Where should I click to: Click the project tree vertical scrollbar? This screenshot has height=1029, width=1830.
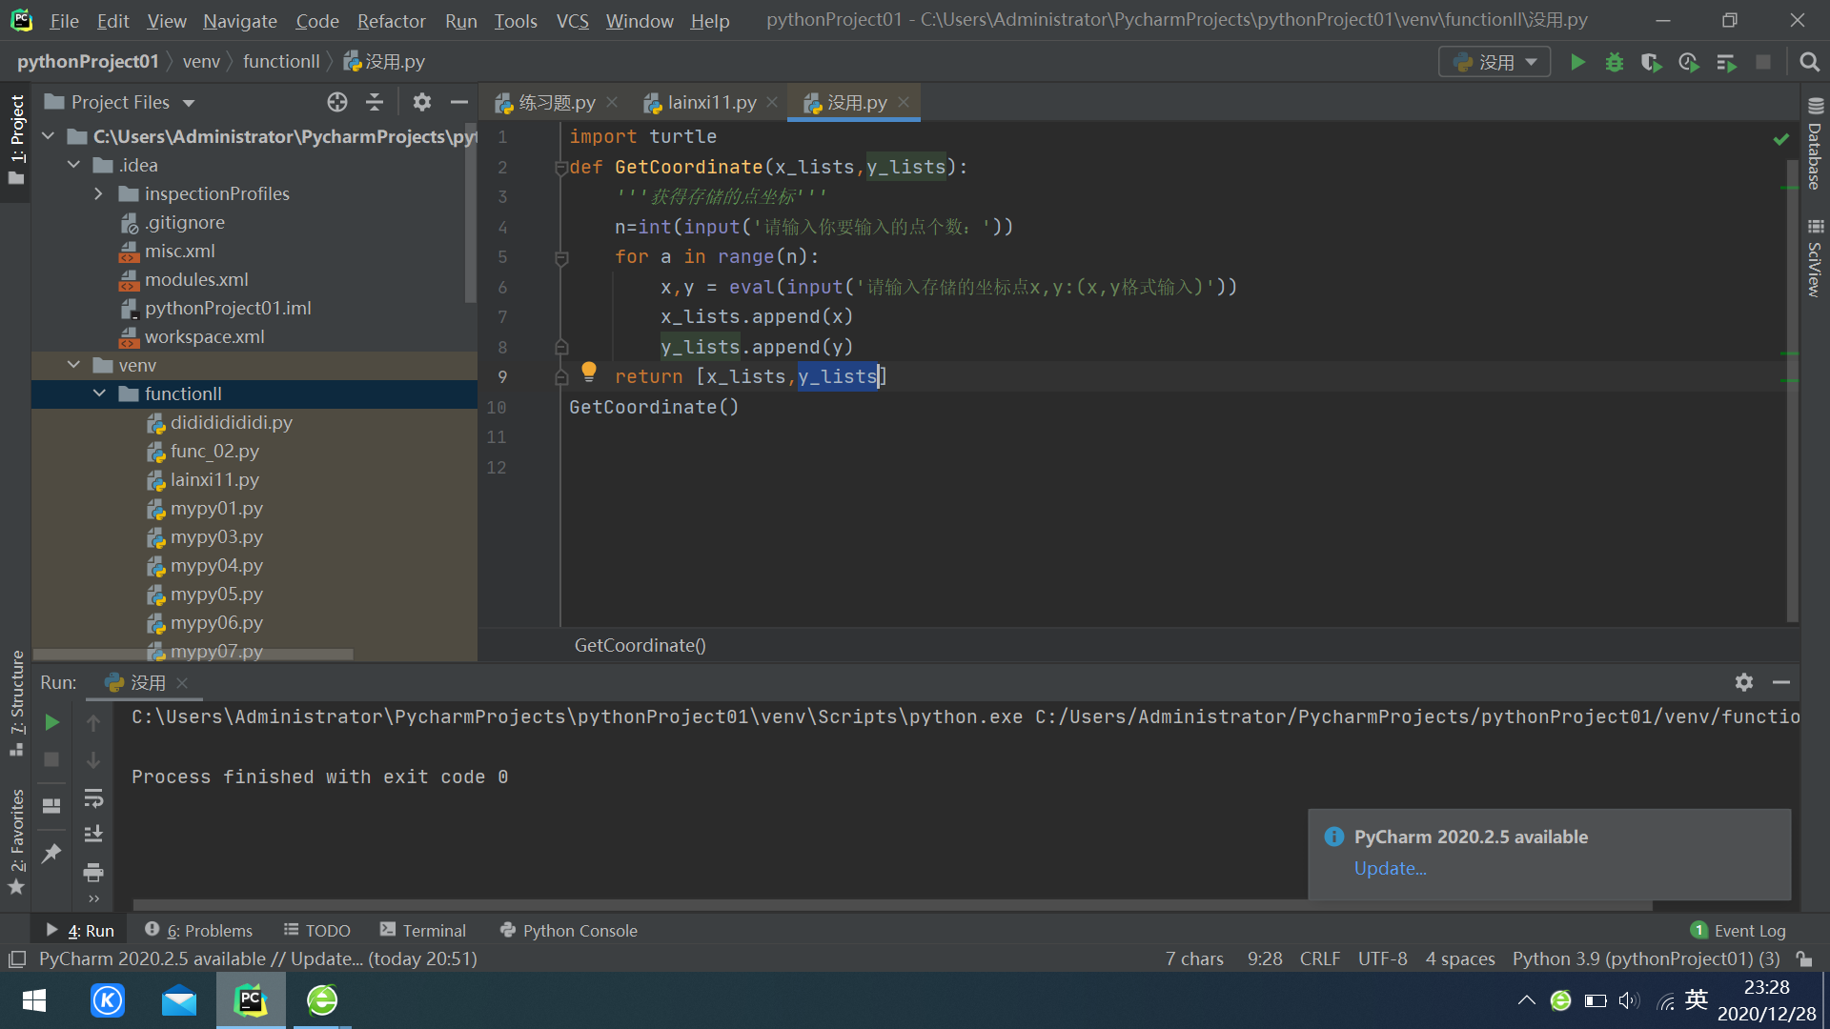470,212
